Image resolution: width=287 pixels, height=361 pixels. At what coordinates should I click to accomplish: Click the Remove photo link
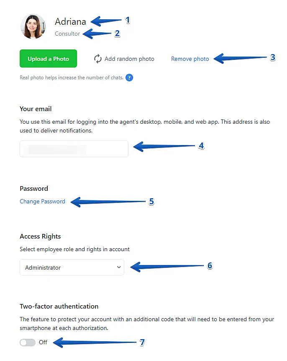(190, 59)
